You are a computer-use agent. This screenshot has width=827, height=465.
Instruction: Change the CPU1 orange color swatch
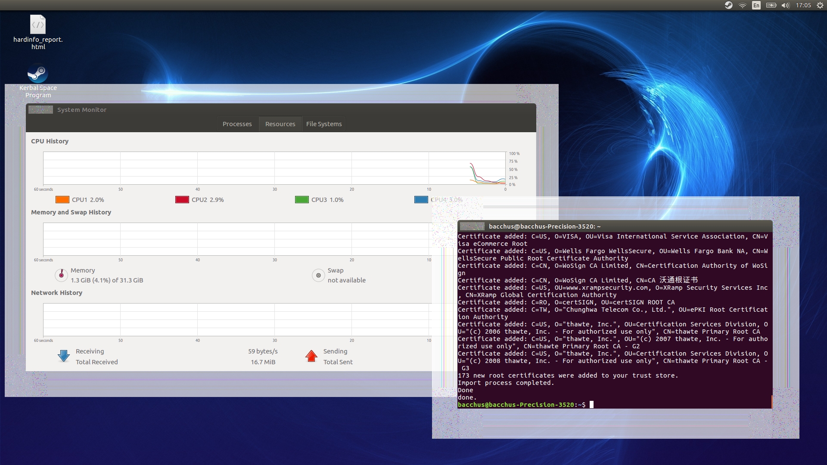click(62, 200)
